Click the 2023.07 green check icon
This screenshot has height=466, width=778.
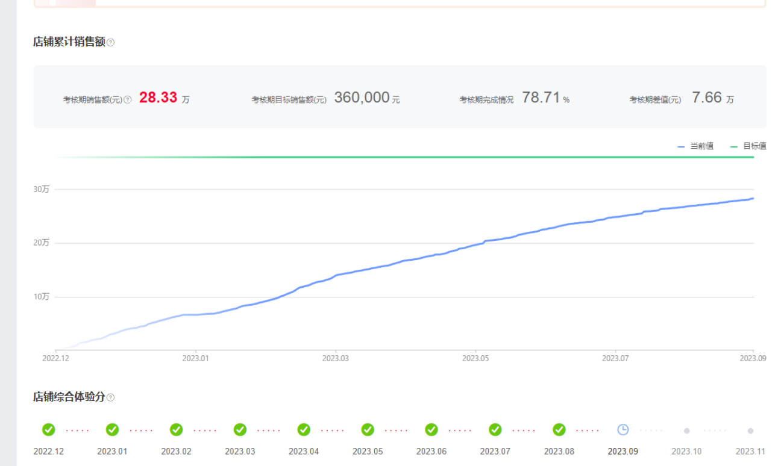[495, 430]
